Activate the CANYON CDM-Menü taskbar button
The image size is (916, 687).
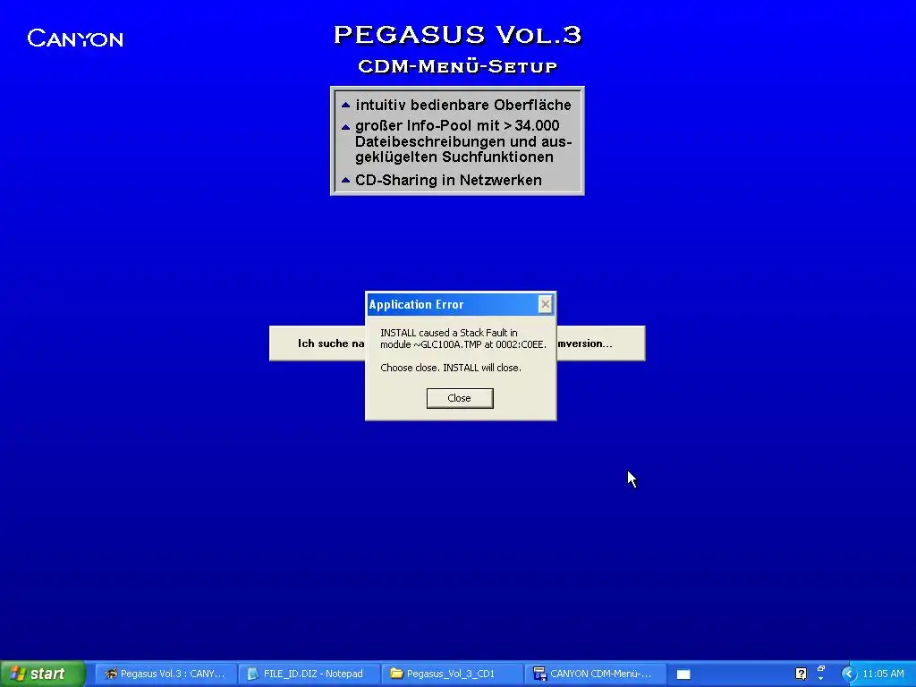(x=595, y=674)
